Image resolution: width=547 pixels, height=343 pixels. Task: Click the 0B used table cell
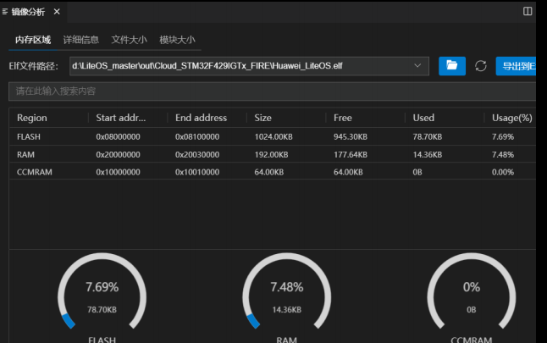[x=417, y=172]
